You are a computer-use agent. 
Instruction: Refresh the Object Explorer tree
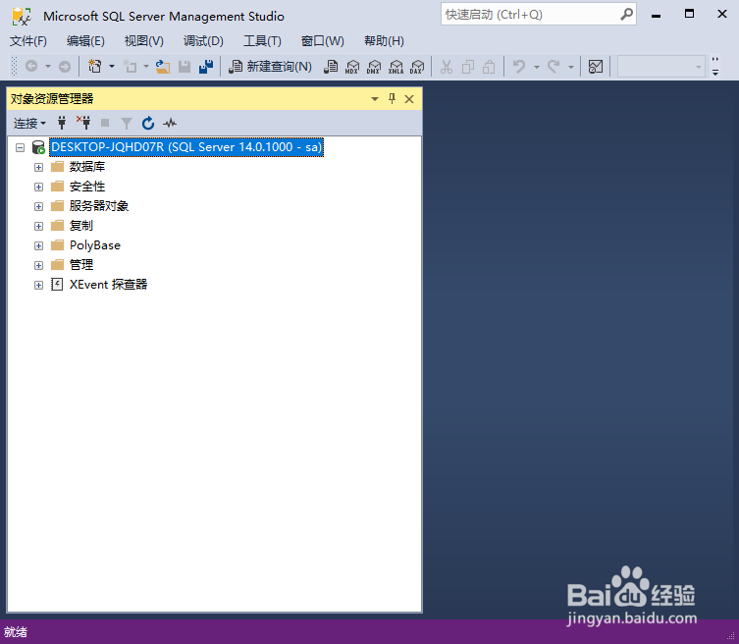tap(148, 123)
